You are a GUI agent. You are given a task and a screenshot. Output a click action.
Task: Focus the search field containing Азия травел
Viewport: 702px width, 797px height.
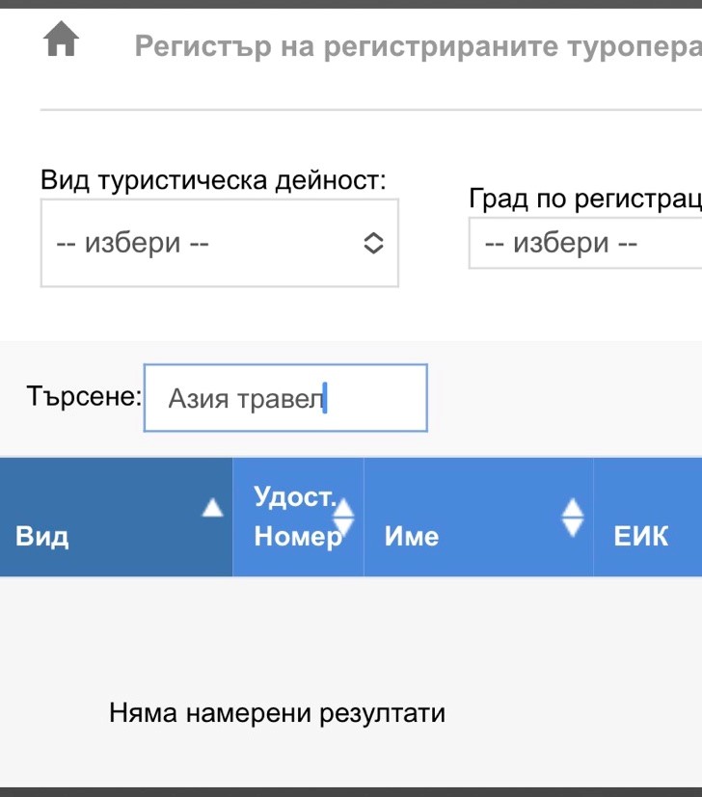284,398
